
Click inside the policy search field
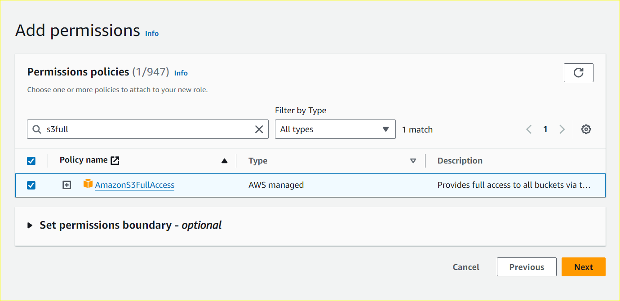pyautogui.click(x=135, y=129)
